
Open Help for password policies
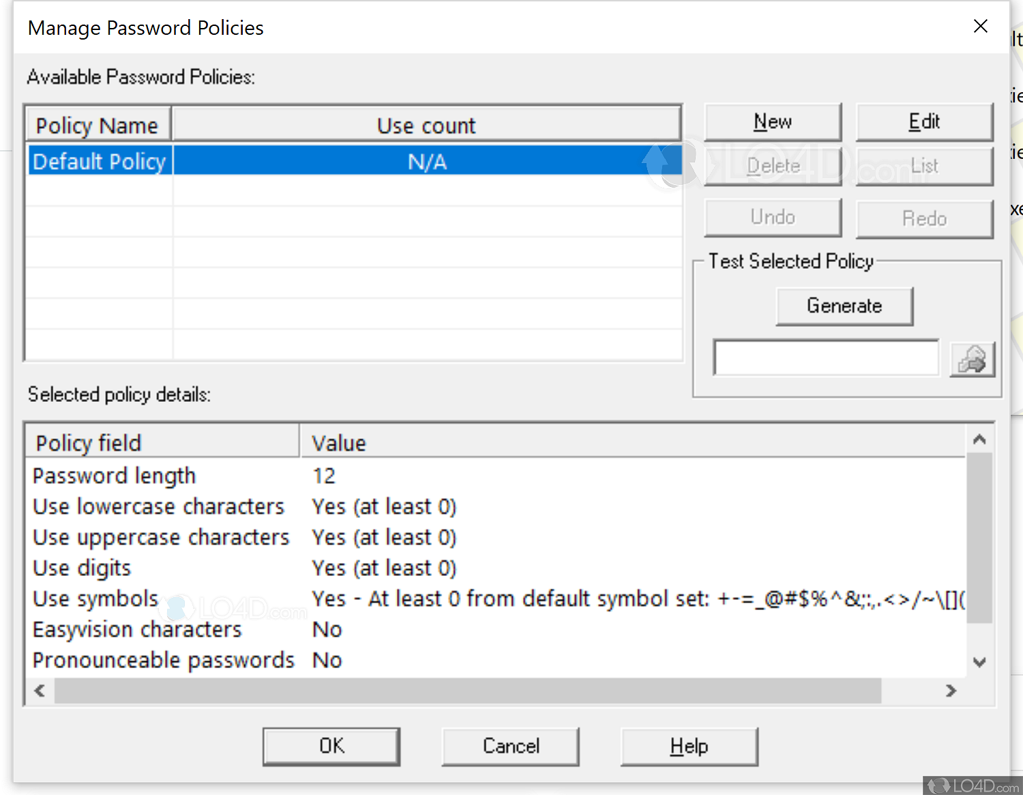tap(689, 746)
